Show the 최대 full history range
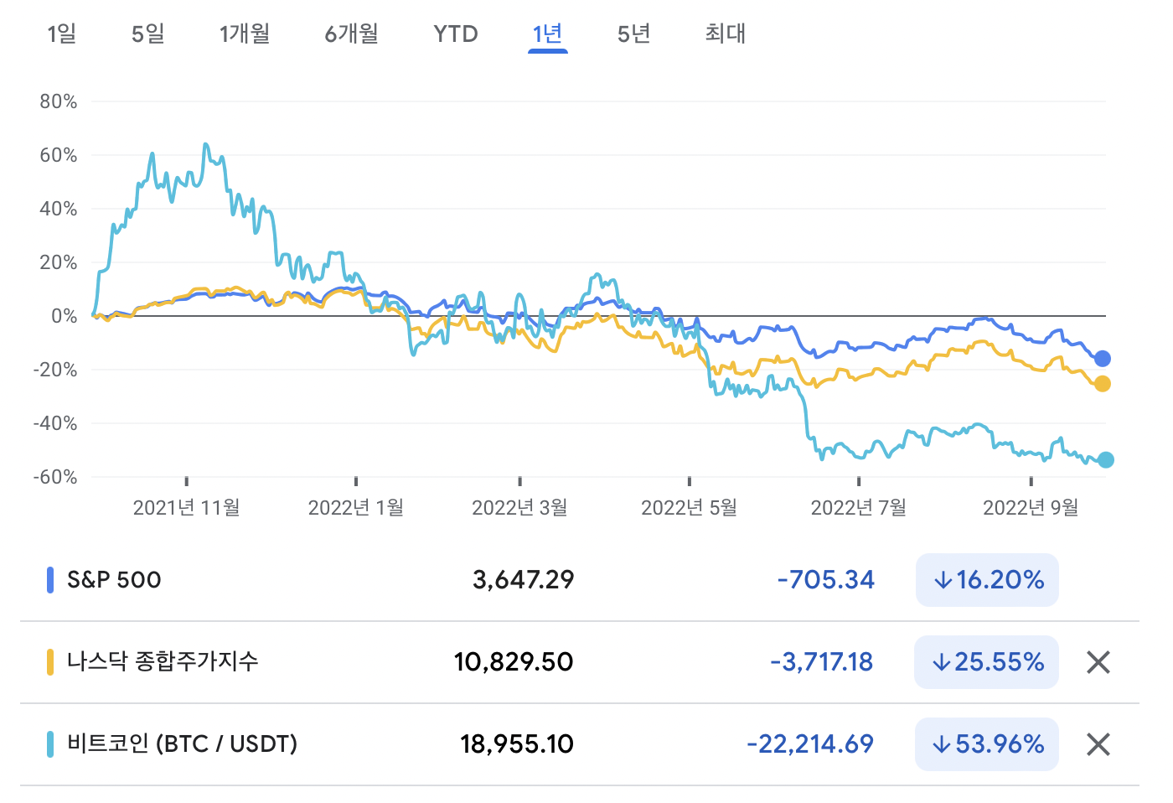Viewport: 1173px width, 803px height. [x=726, y=34]
